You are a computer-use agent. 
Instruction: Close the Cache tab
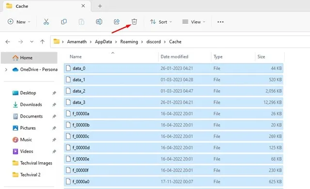83,6
